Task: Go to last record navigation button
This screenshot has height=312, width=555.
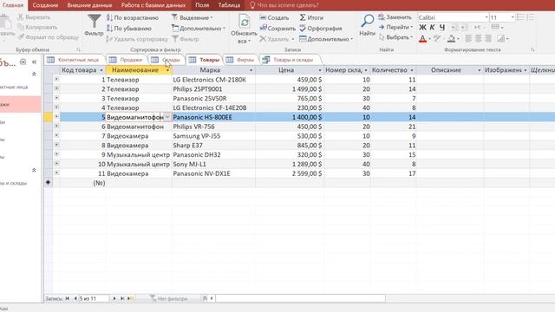Action: coord(122,298)
